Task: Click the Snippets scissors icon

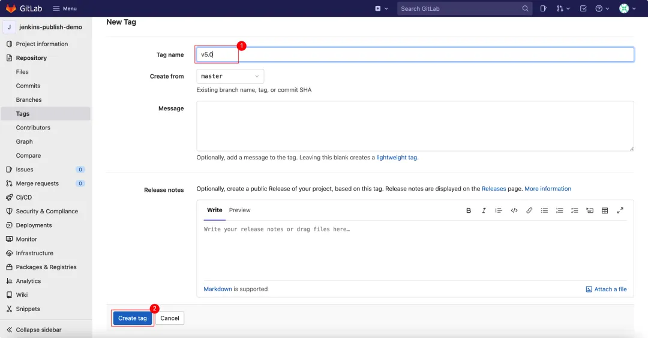Action: click(9, 309)
